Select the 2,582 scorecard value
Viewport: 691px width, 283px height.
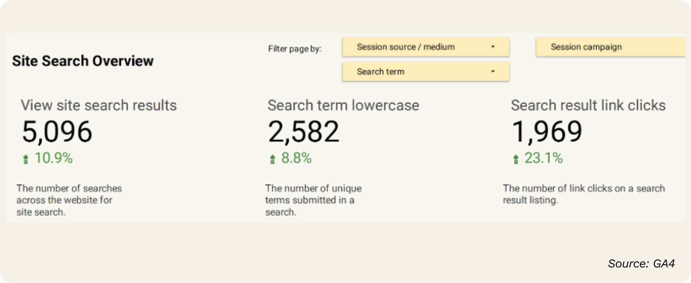[303, 132]
